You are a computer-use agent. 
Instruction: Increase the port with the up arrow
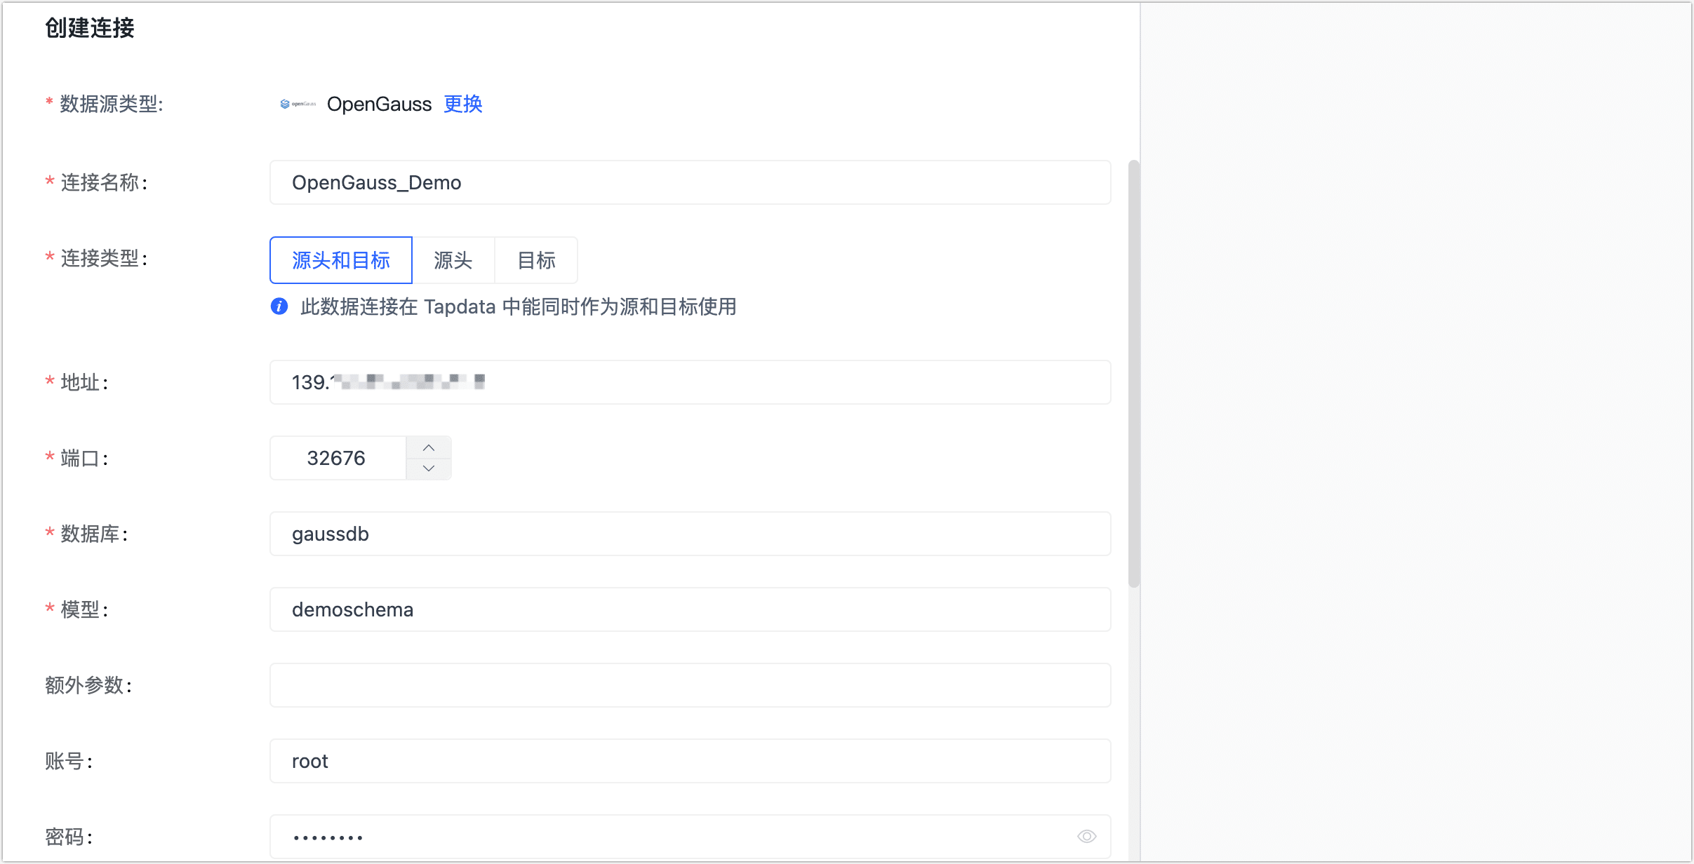point(429,447)
